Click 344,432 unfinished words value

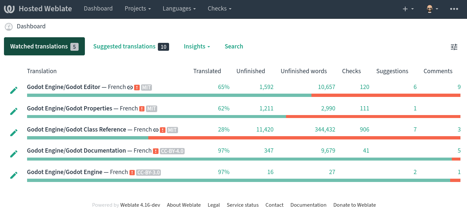point(325,130)
